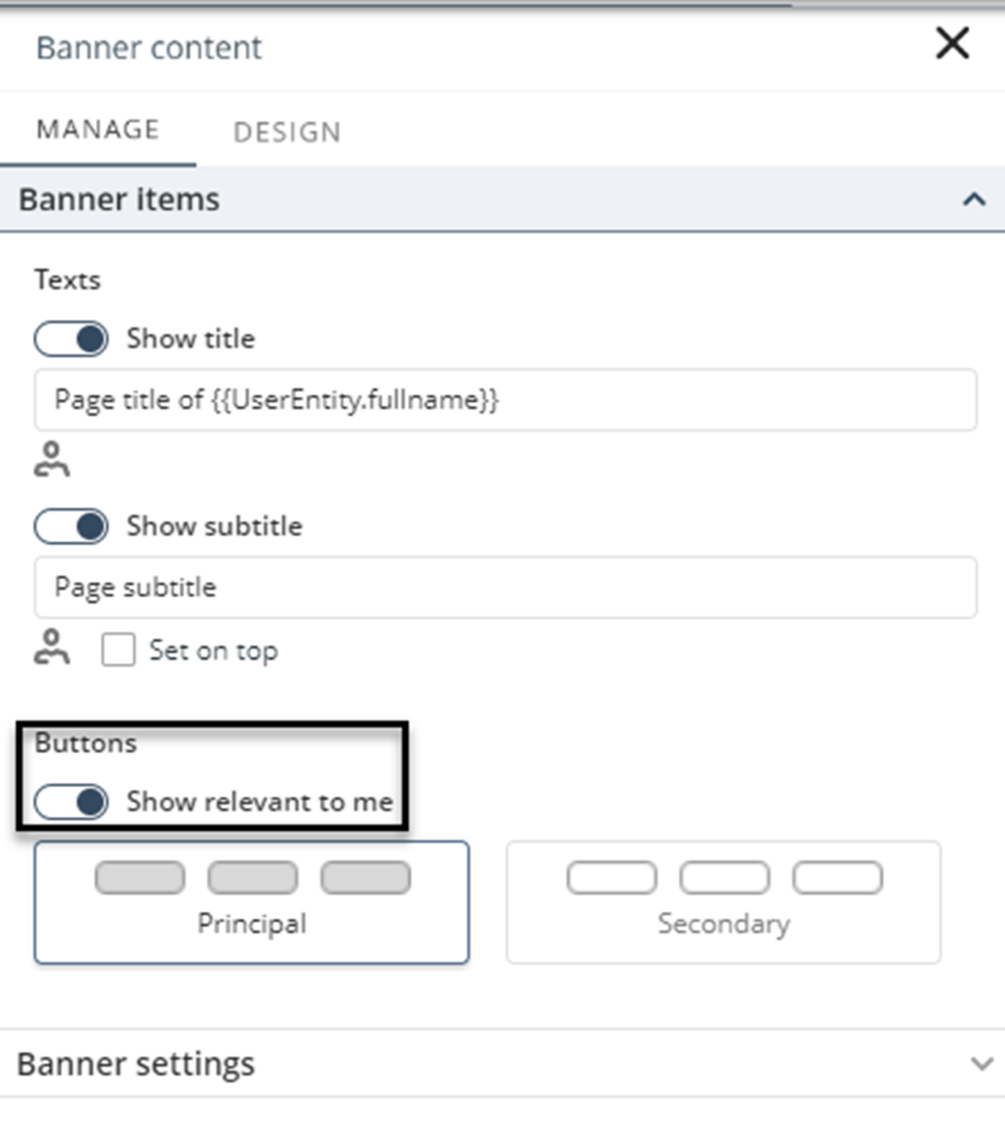Toggle the Show subtitle switch

tap(71, 526)
